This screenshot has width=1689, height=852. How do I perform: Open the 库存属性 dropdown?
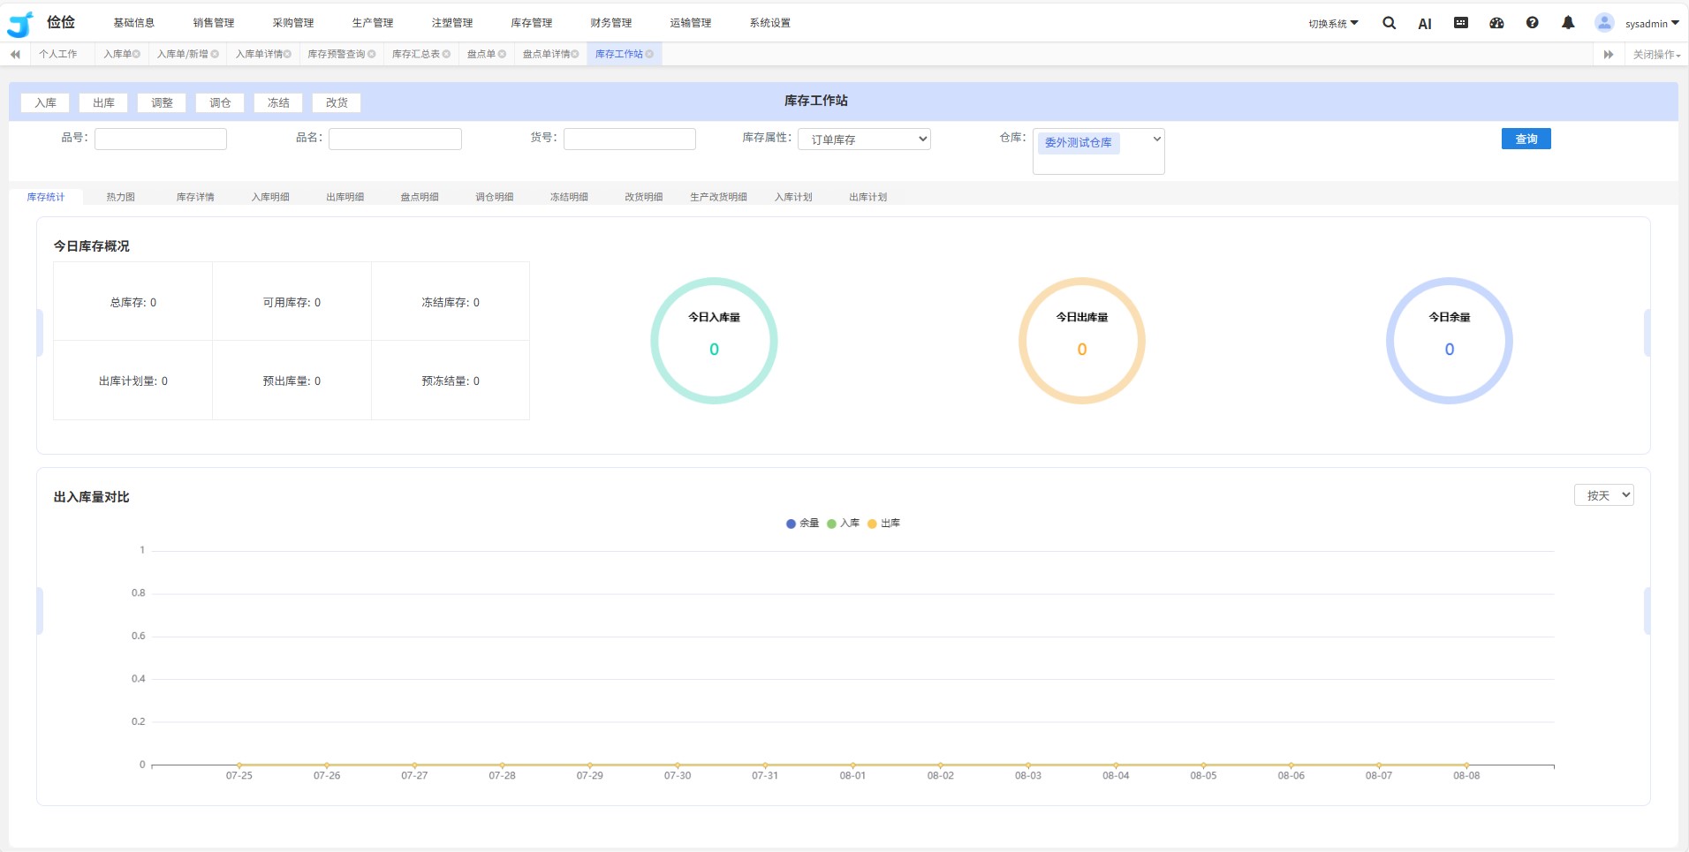tap(864, 139)
